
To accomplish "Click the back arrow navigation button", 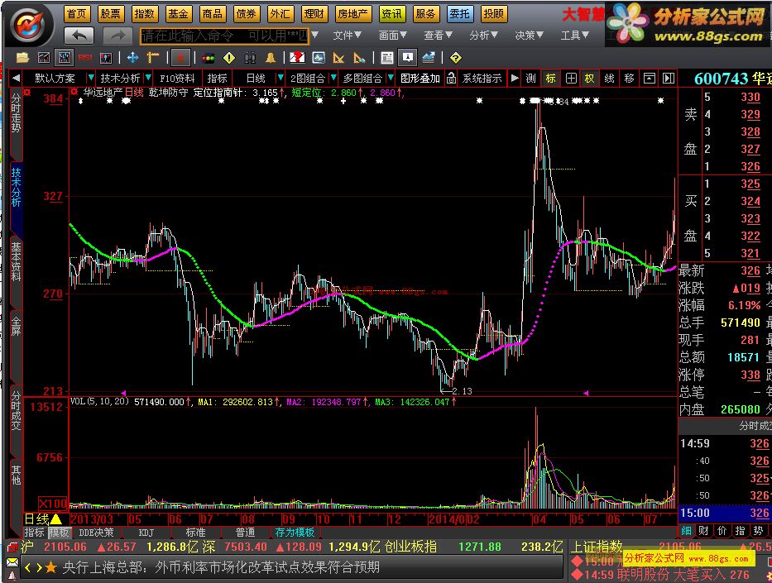I will click(x=79, y=36).
